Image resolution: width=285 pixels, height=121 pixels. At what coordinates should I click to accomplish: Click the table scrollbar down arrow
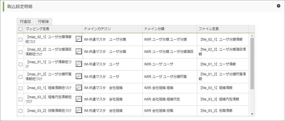click(252, 114)
